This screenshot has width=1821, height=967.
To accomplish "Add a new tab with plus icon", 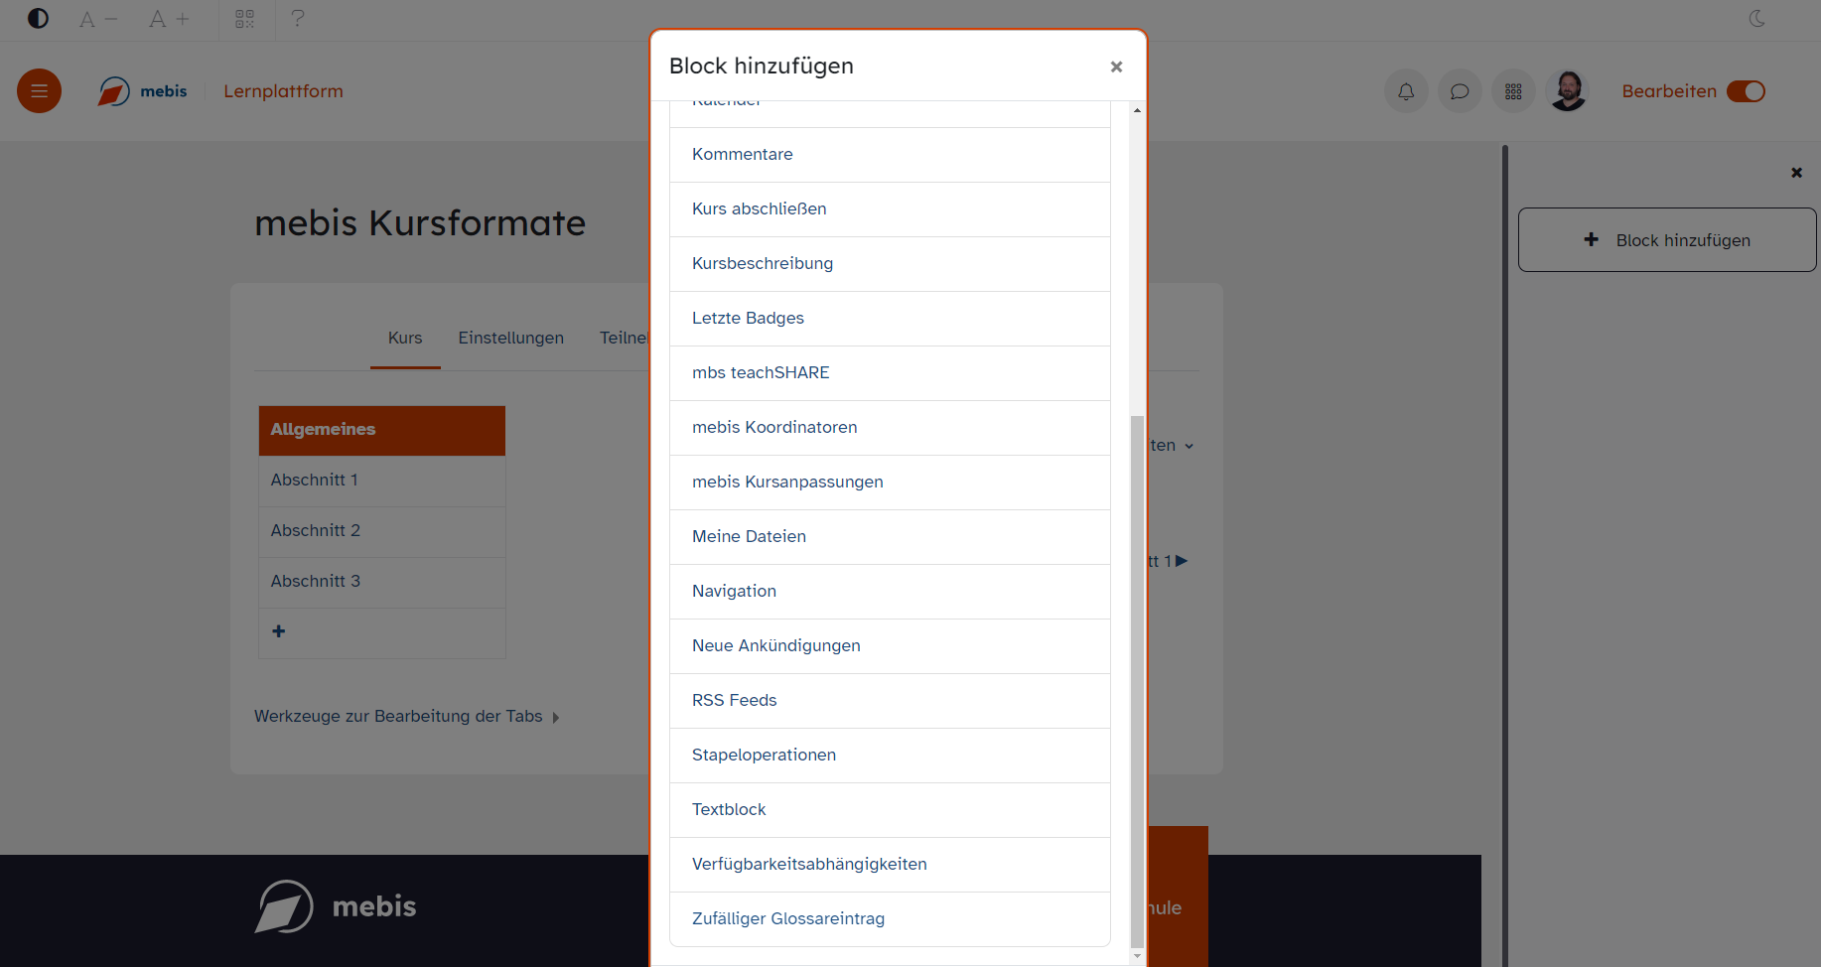I will click(279, 631).
